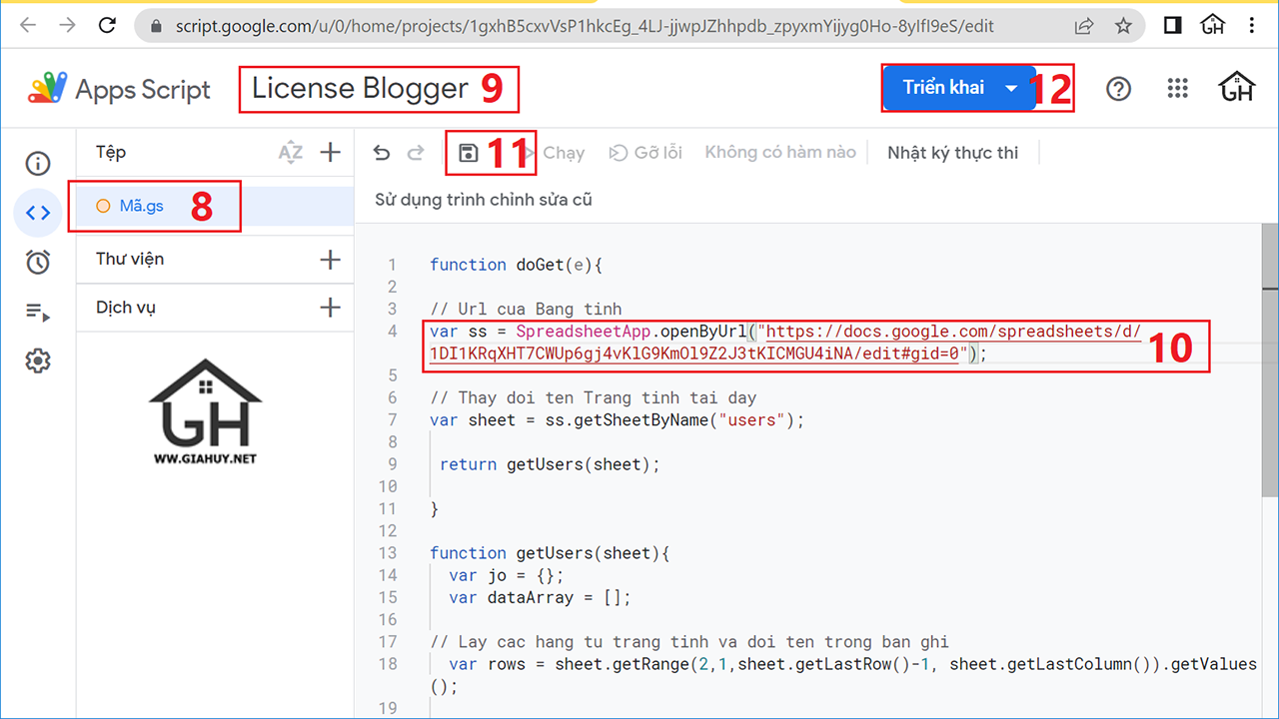Reload the page

tap(109, 26)
